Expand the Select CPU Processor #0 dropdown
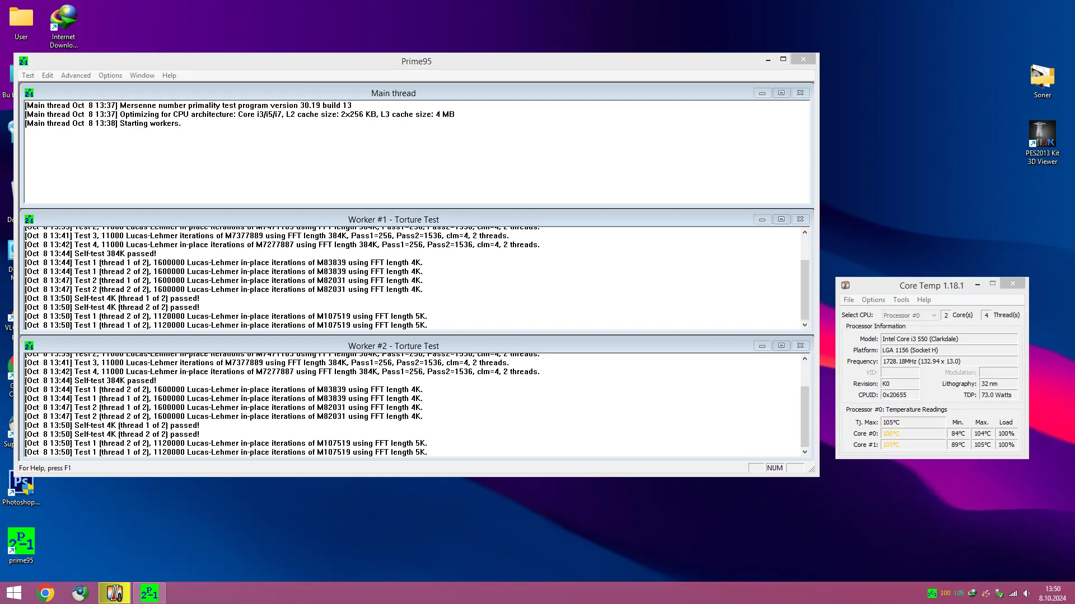This screenshot has height=604, width=1075. (x=910, y=315)
